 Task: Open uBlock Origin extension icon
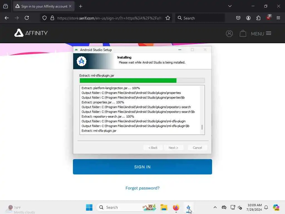tap(269, 18)
